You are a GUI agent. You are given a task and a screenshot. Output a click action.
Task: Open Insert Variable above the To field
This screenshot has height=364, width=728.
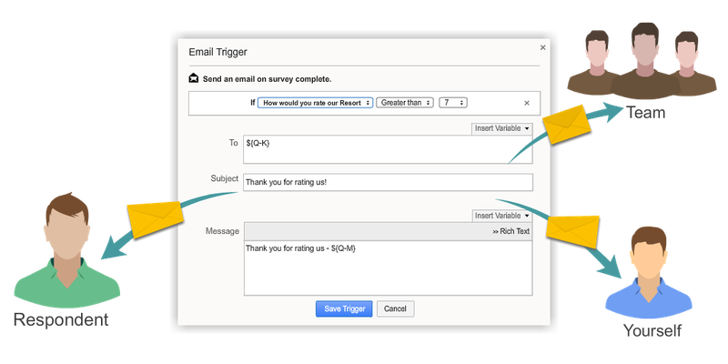501,128
